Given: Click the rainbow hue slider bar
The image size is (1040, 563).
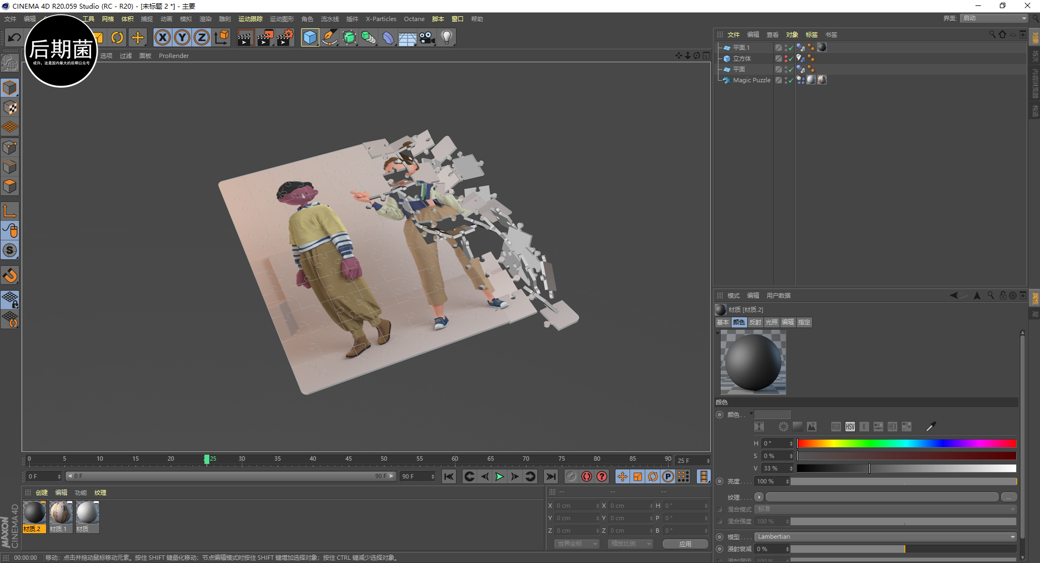Looking at the screenshot, I should coord(906,443).
